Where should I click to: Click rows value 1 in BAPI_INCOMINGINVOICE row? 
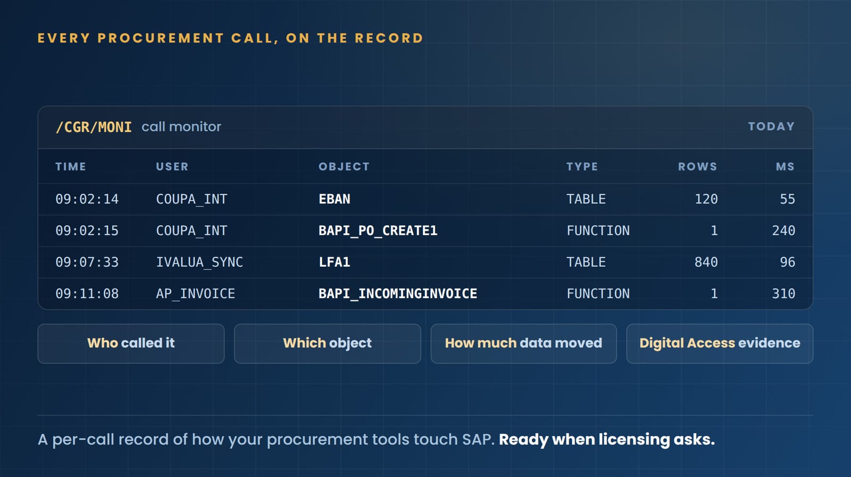tap(714, 293)
